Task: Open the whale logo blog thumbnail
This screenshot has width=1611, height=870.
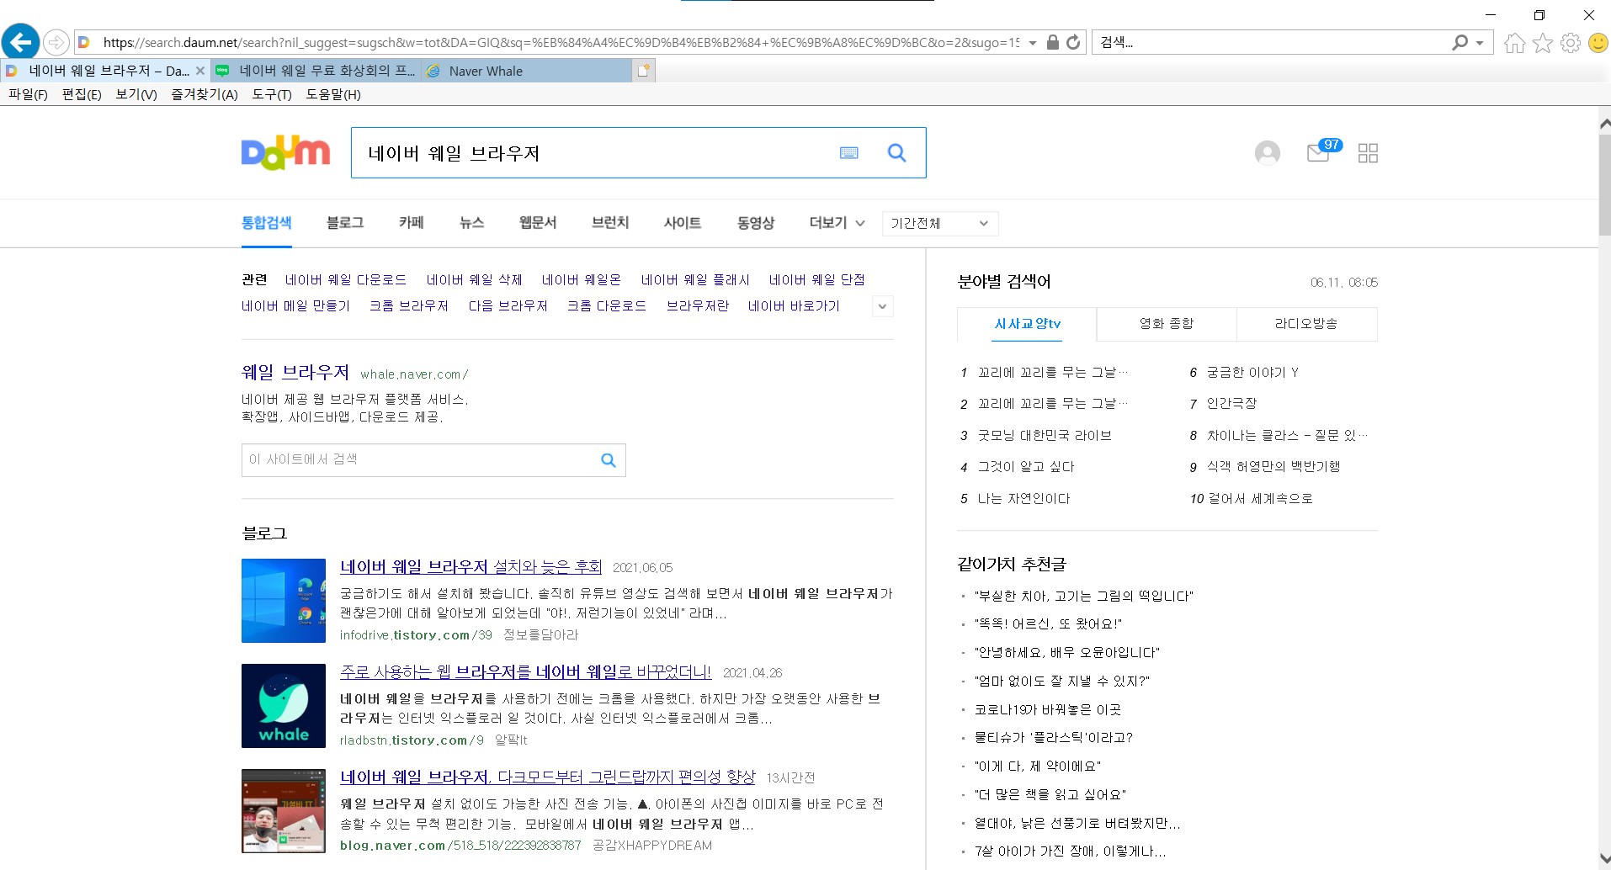Action: (284, 706)
